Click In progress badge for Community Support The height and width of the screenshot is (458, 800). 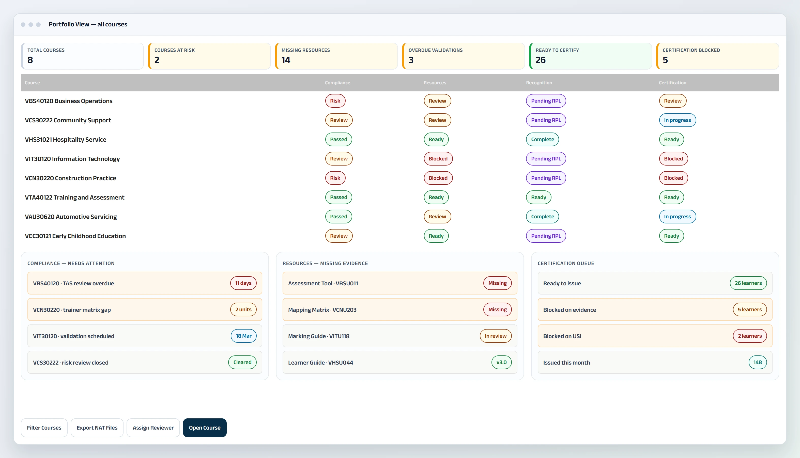[x=678, y=120]
